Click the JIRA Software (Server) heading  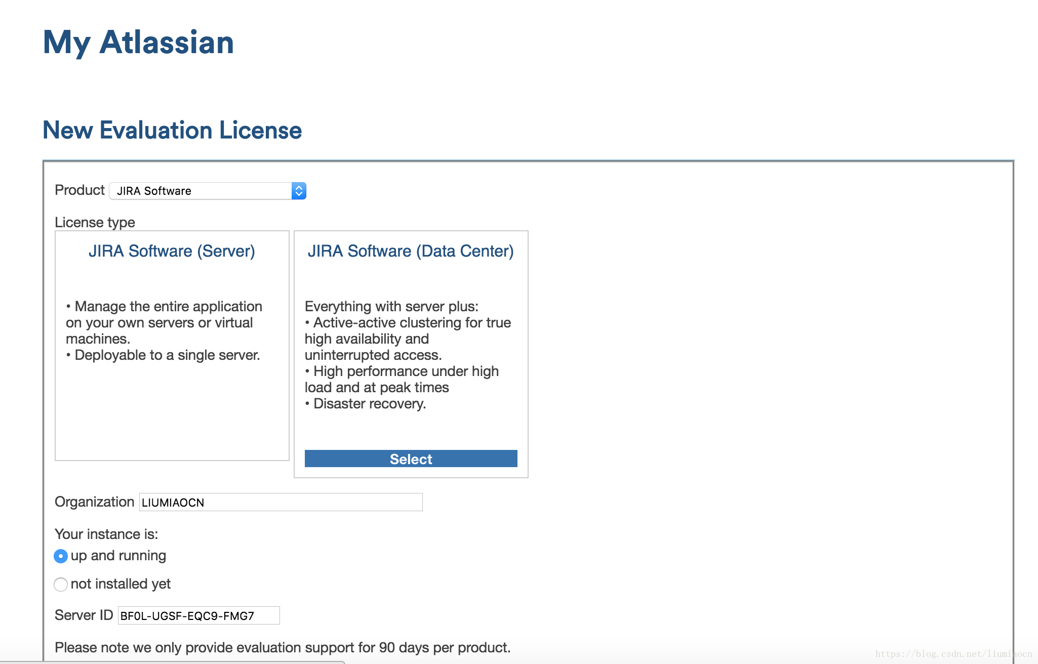(172, 251)
